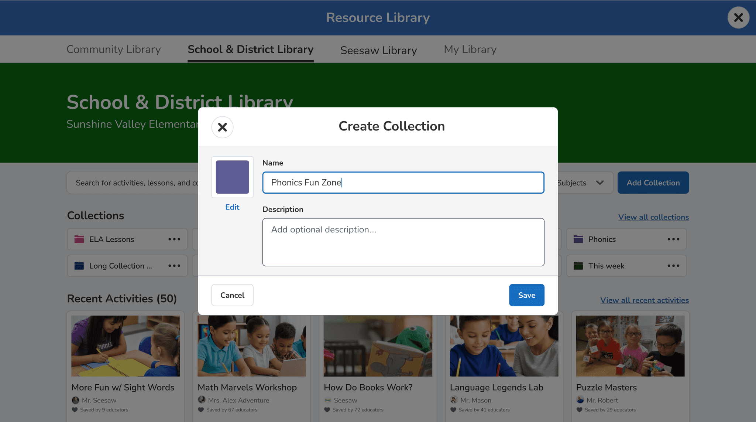Open more options for This week collection
756x422 pixels.
(673, 266)
